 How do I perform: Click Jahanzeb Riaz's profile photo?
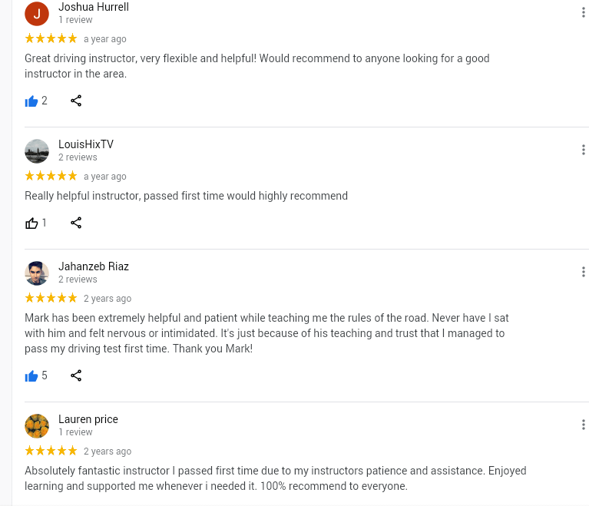(x=37, y=273)
